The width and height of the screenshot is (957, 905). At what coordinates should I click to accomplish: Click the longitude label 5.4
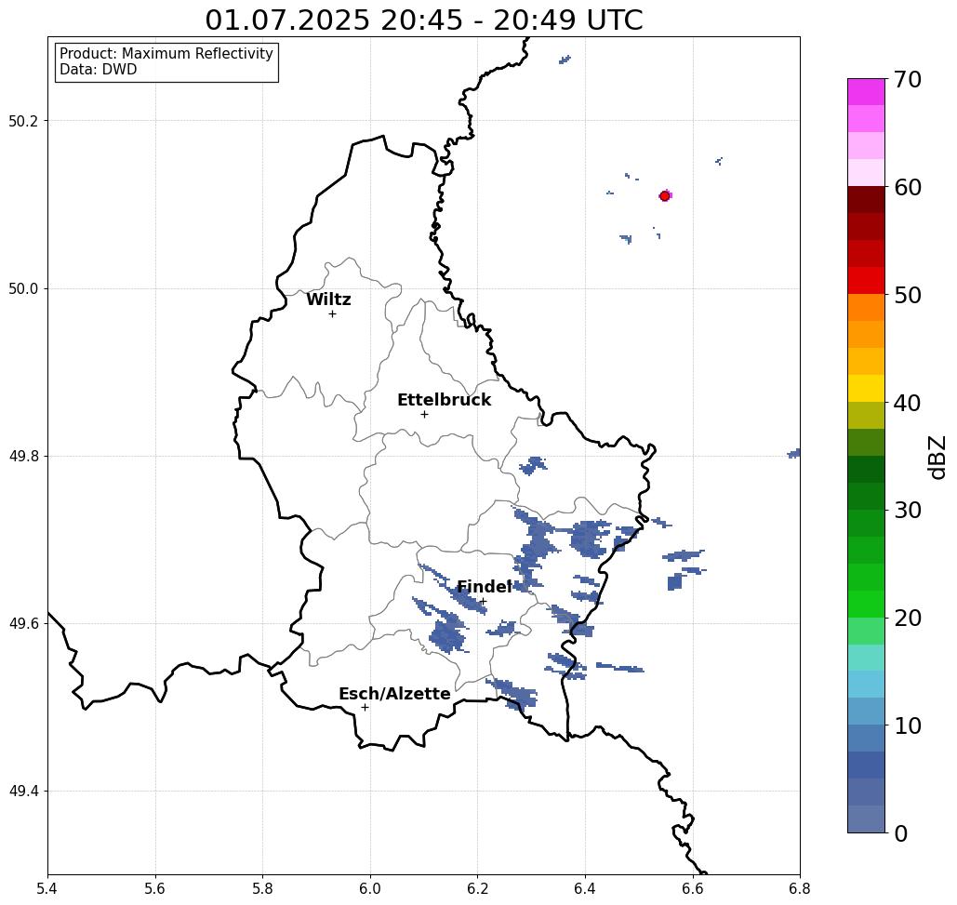47,888
